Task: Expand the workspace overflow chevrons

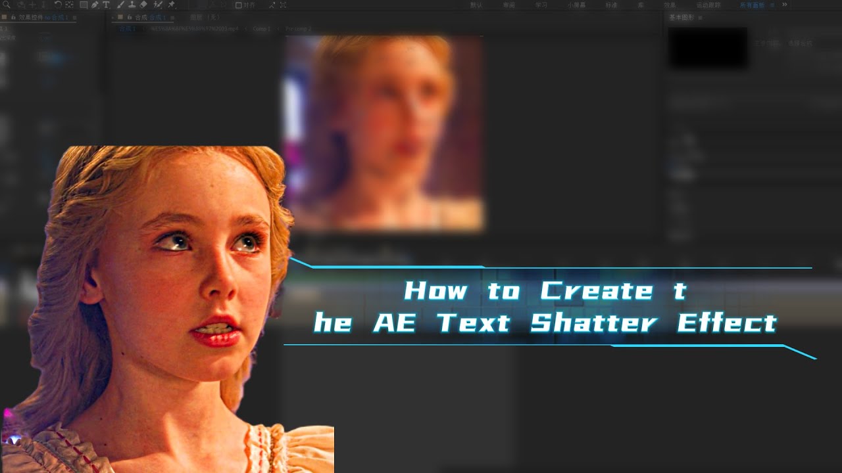Action: [785, 5]
